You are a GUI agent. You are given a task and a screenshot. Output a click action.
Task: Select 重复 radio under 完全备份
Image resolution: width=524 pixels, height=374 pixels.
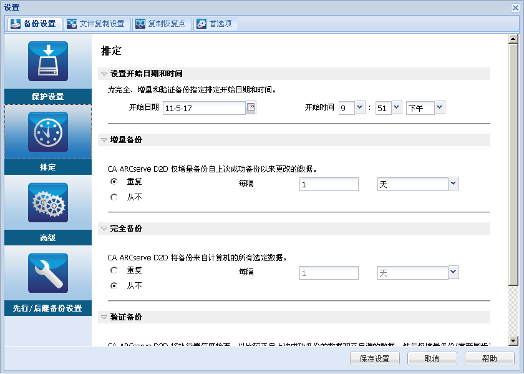114,270
